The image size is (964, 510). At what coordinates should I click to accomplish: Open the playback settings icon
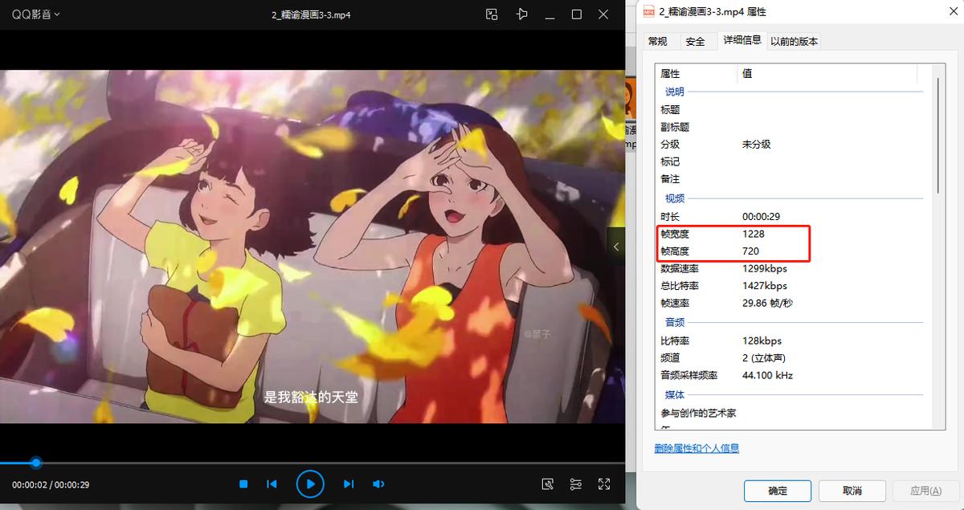[x=575, y=483]
